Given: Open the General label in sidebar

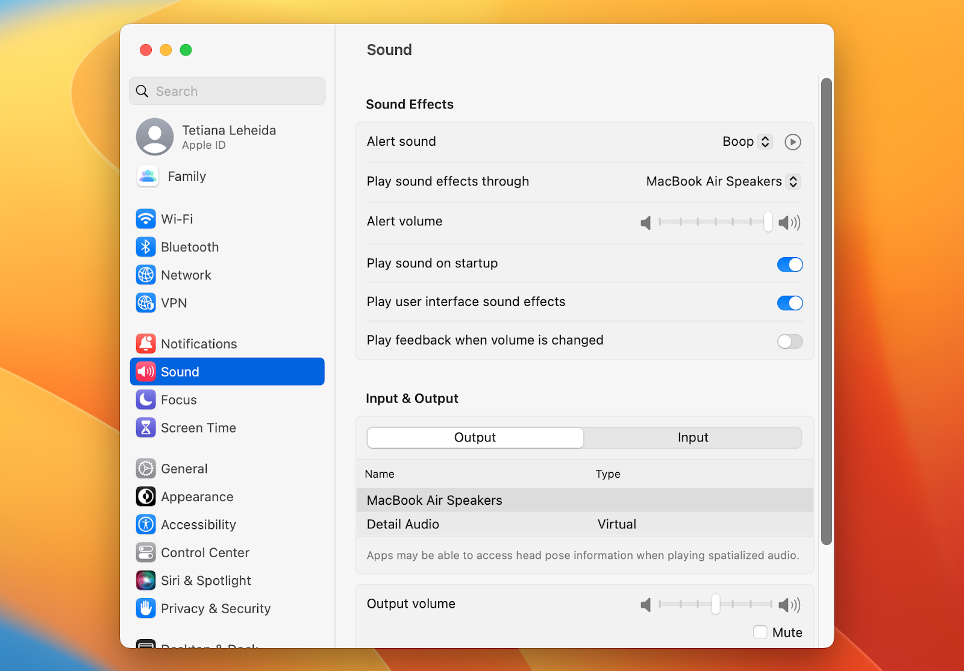Looking at the screenshot, I should (184, 469).
